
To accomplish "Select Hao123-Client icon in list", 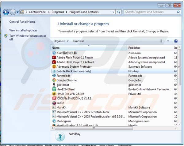I will 54,89.
